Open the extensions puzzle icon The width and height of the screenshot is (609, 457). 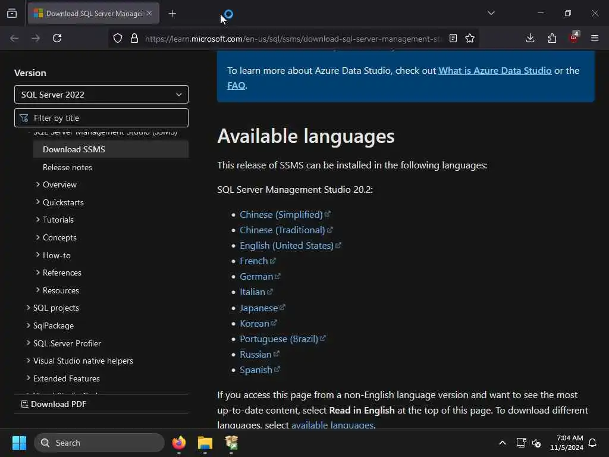(552, 38)
